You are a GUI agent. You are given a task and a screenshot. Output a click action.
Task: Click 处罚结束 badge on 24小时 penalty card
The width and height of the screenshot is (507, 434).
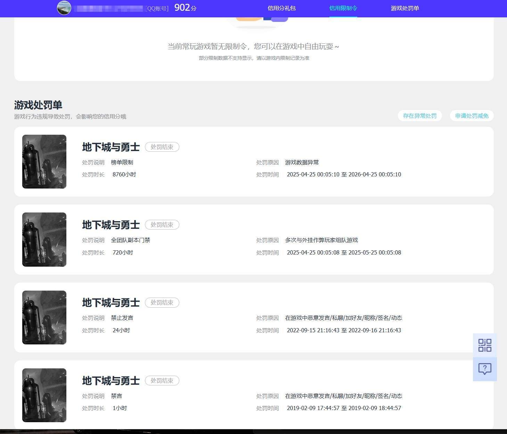(162, 302)
